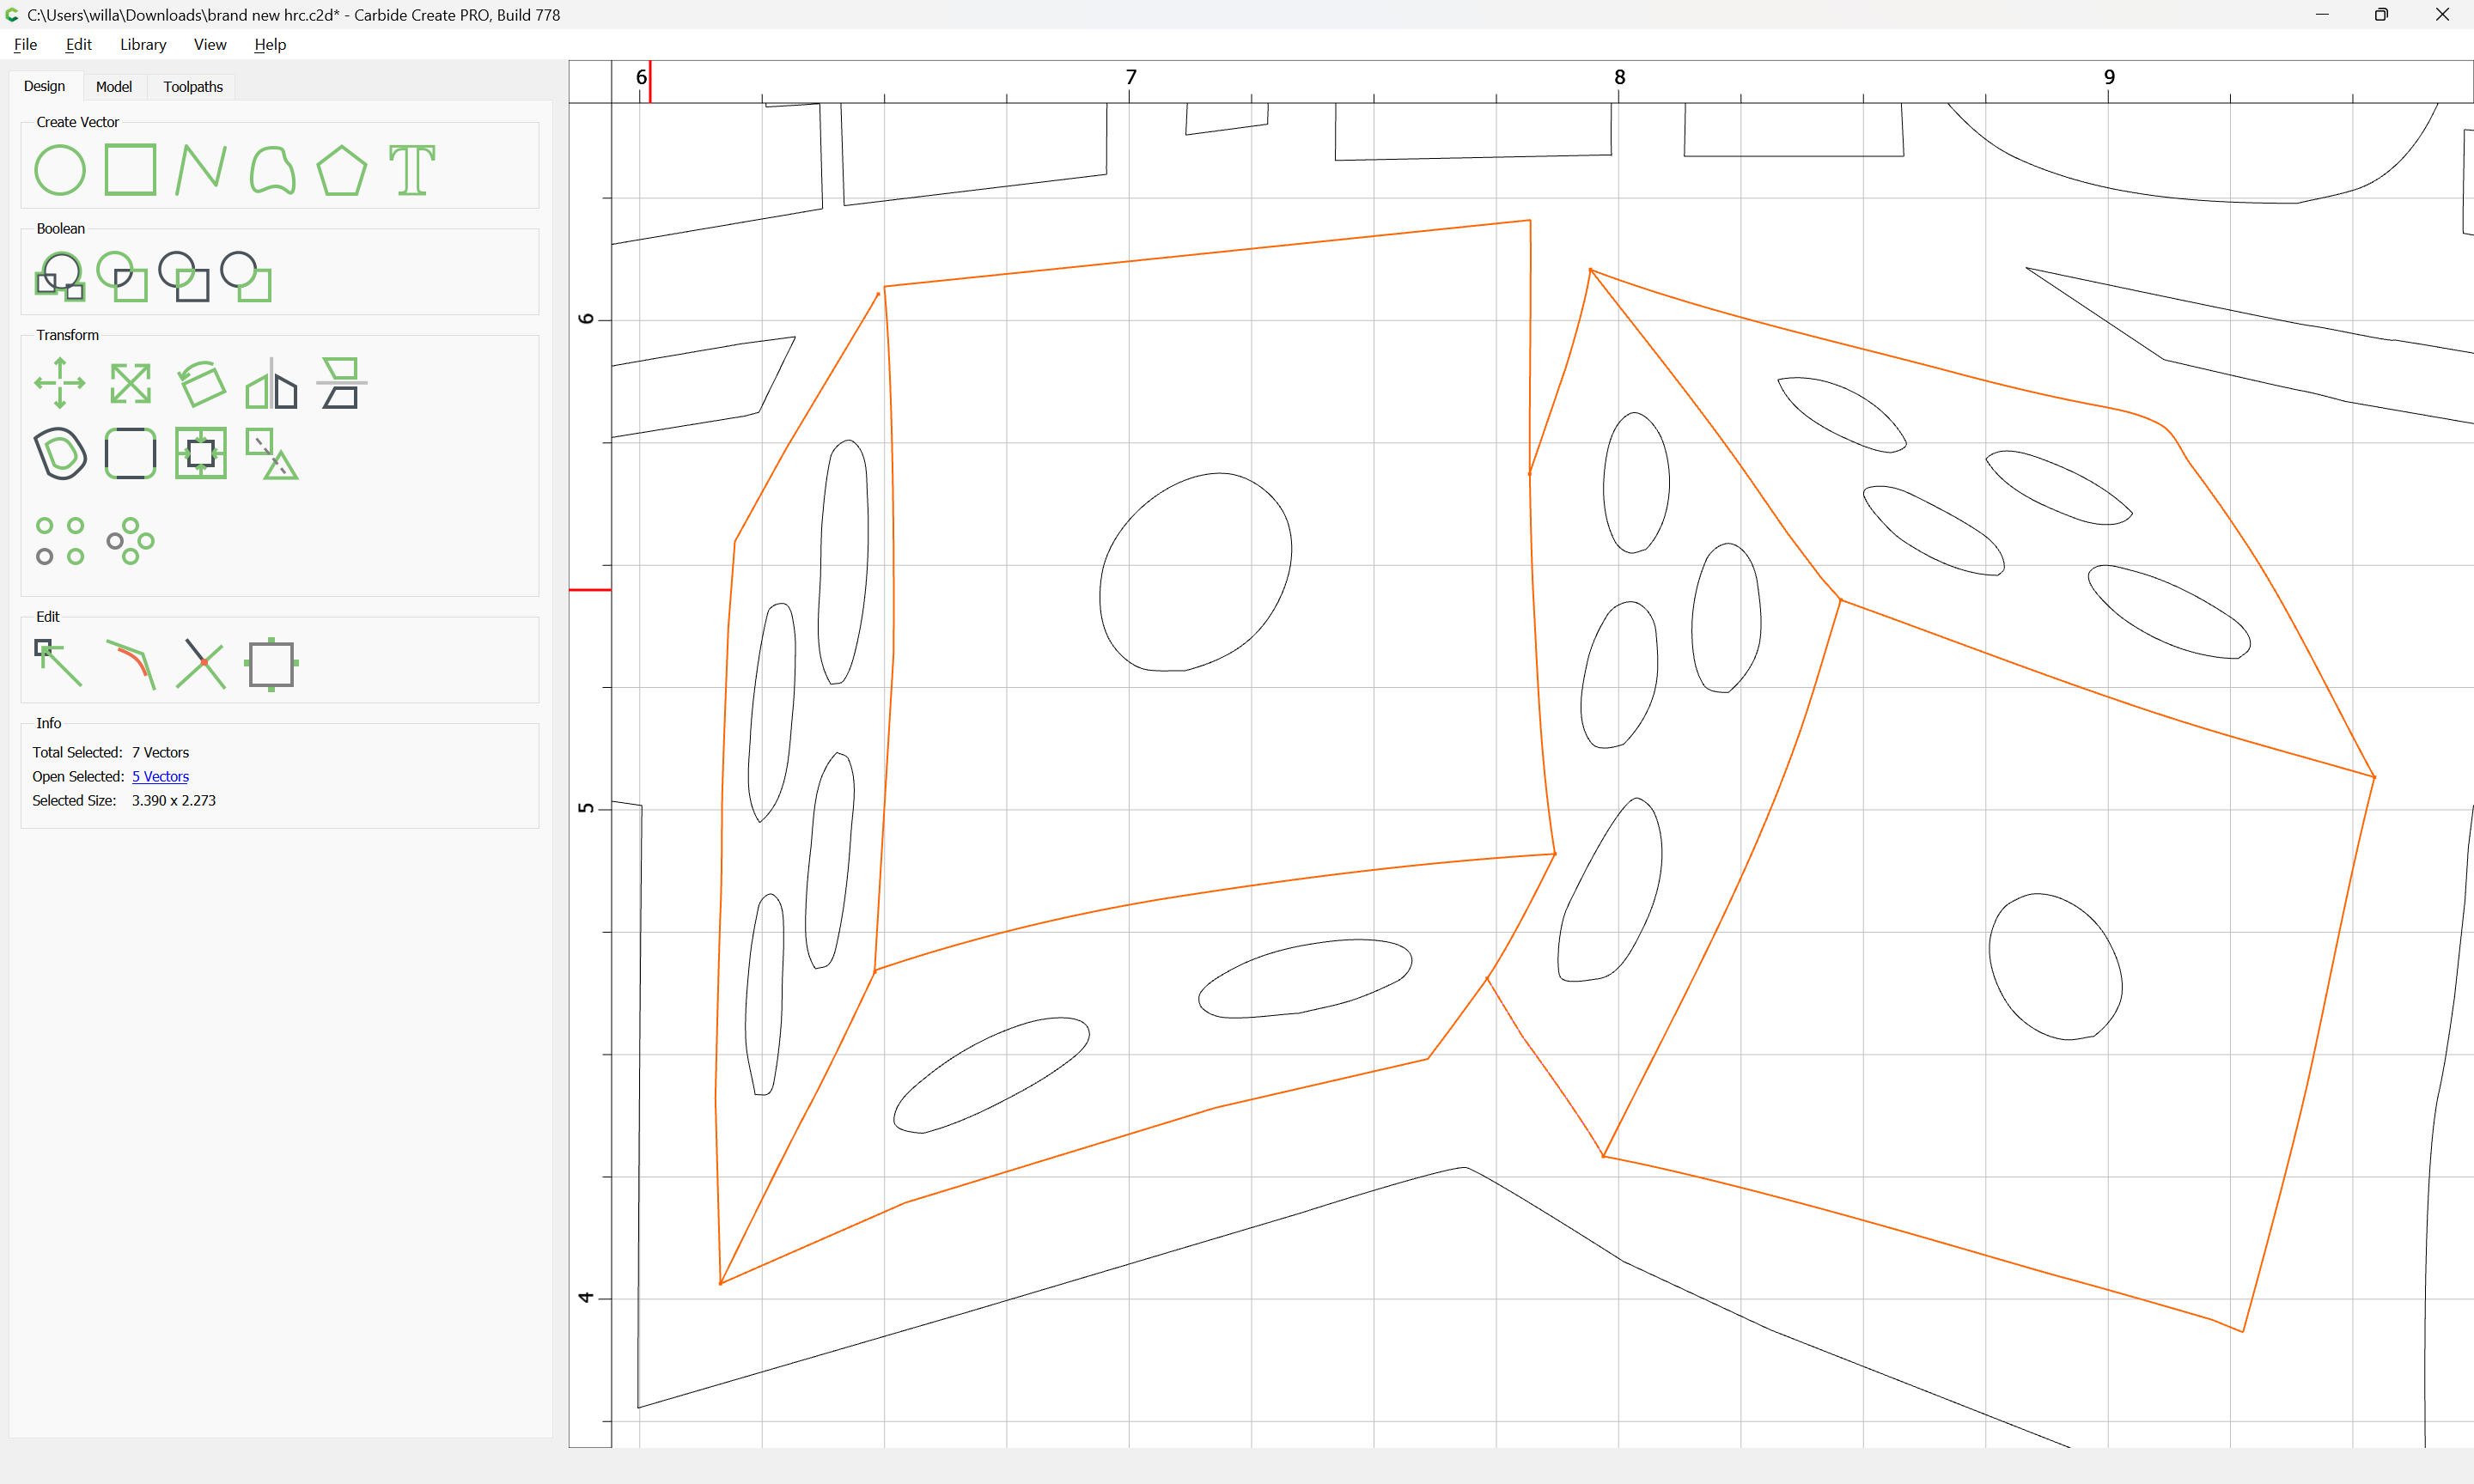Viewport: 2474px width, 1484px height.
Task: Activate the Join Vectors tool
Action: [130, 663]
